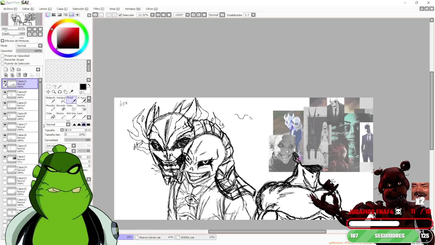Create a new layer folder
The image size is (435, 245).
(19, 69)
